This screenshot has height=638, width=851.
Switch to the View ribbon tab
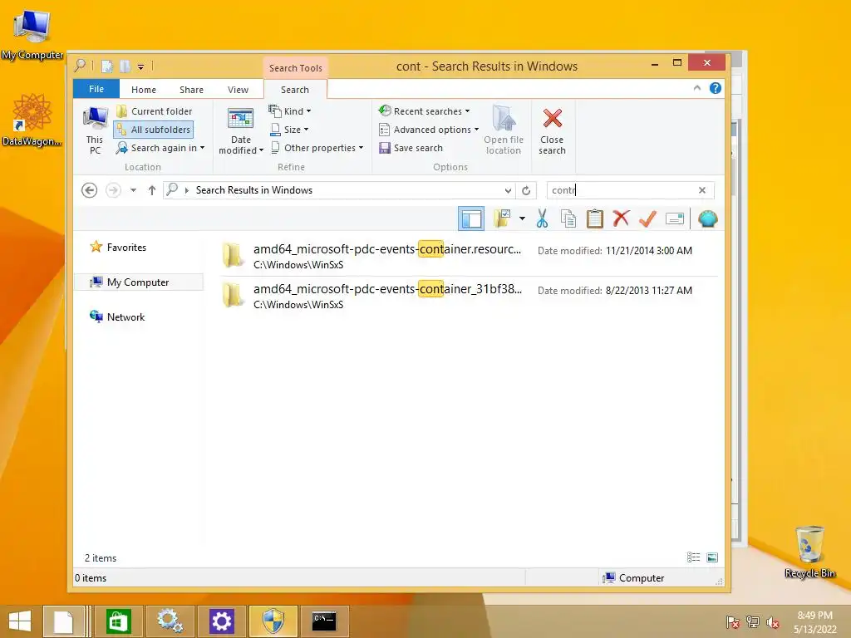[x=238, y=90]
